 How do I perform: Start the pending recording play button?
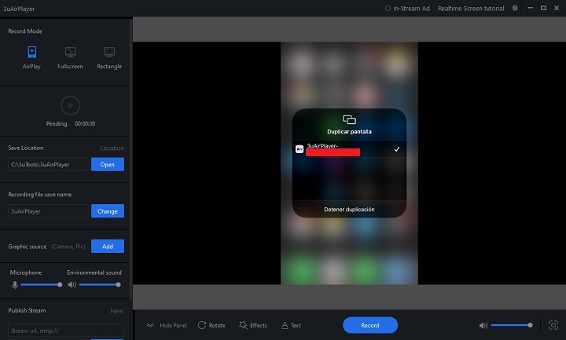[71, 105]
